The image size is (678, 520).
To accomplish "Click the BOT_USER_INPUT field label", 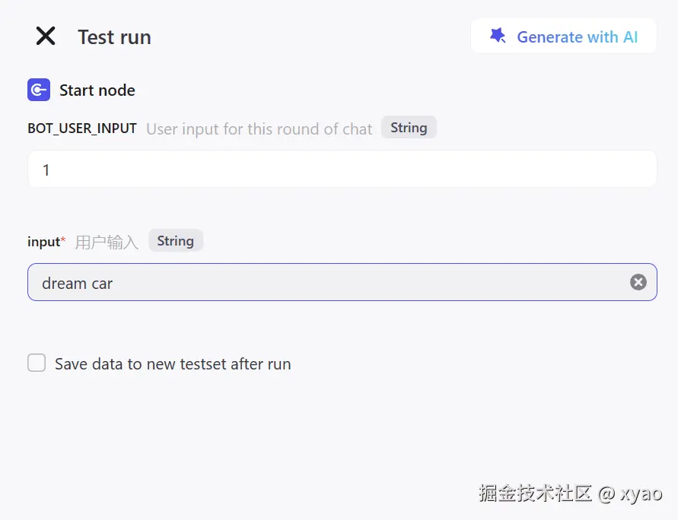I will 81,128.
